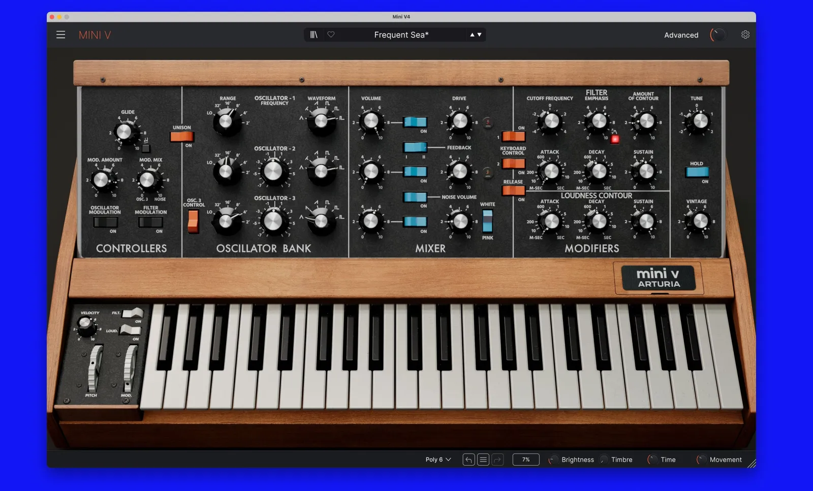Open the preset library browser icon
This screenshot has width=813, height=491.
pos(314,35)
